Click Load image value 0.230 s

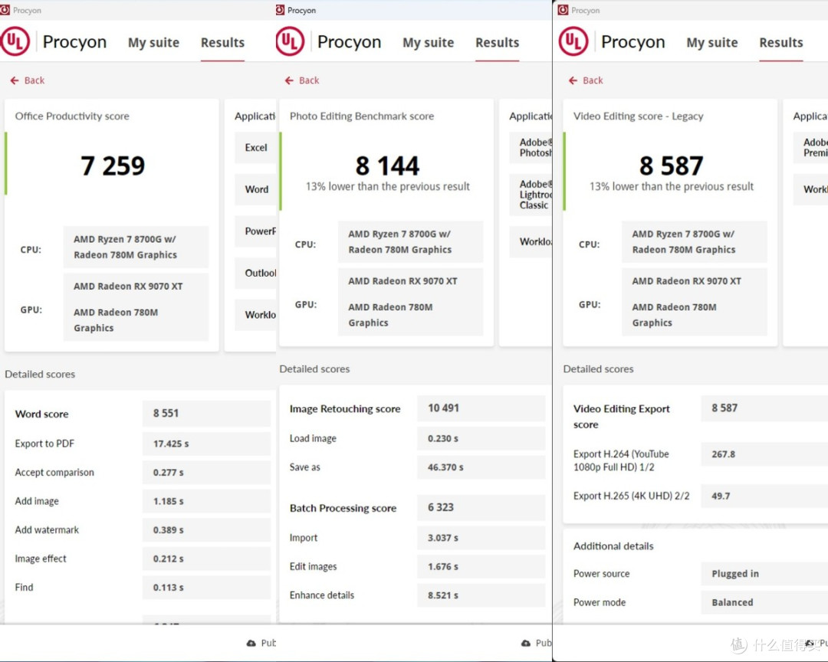point(481,438)
